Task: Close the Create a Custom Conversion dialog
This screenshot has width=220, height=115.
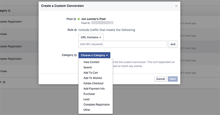Action: point(176,6)
